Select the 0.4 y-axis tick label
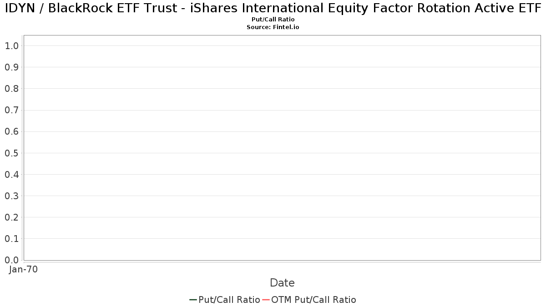This screenshot has height=307, width=546. click(x=11, y=175)
